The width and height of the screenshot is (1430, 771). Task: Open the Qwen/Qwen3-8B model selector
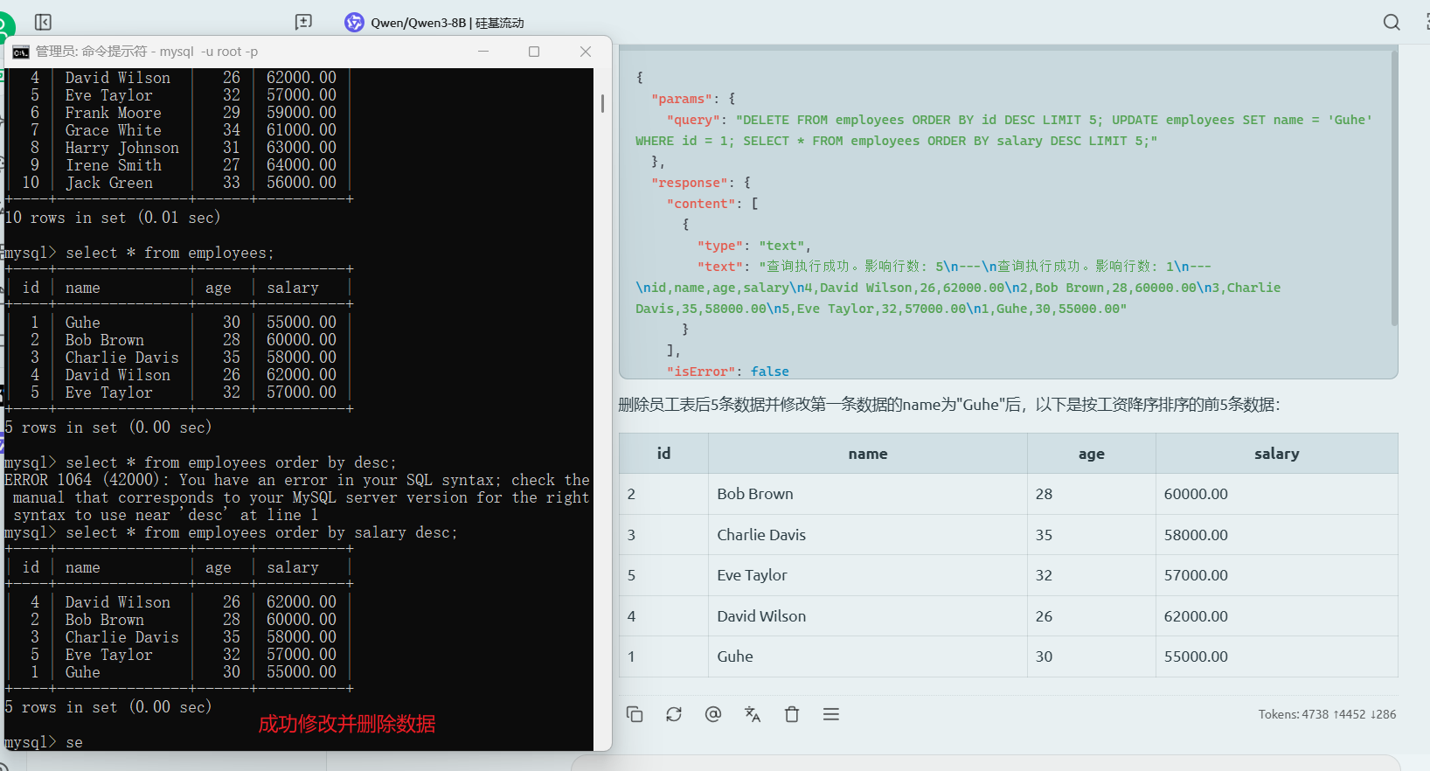434,23
